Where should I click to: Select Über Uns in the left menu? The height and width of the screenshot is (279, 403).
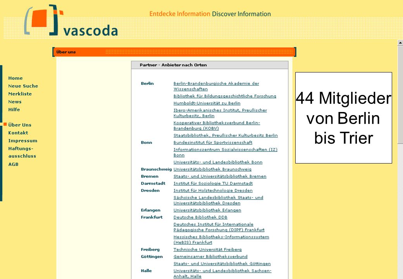20,125
